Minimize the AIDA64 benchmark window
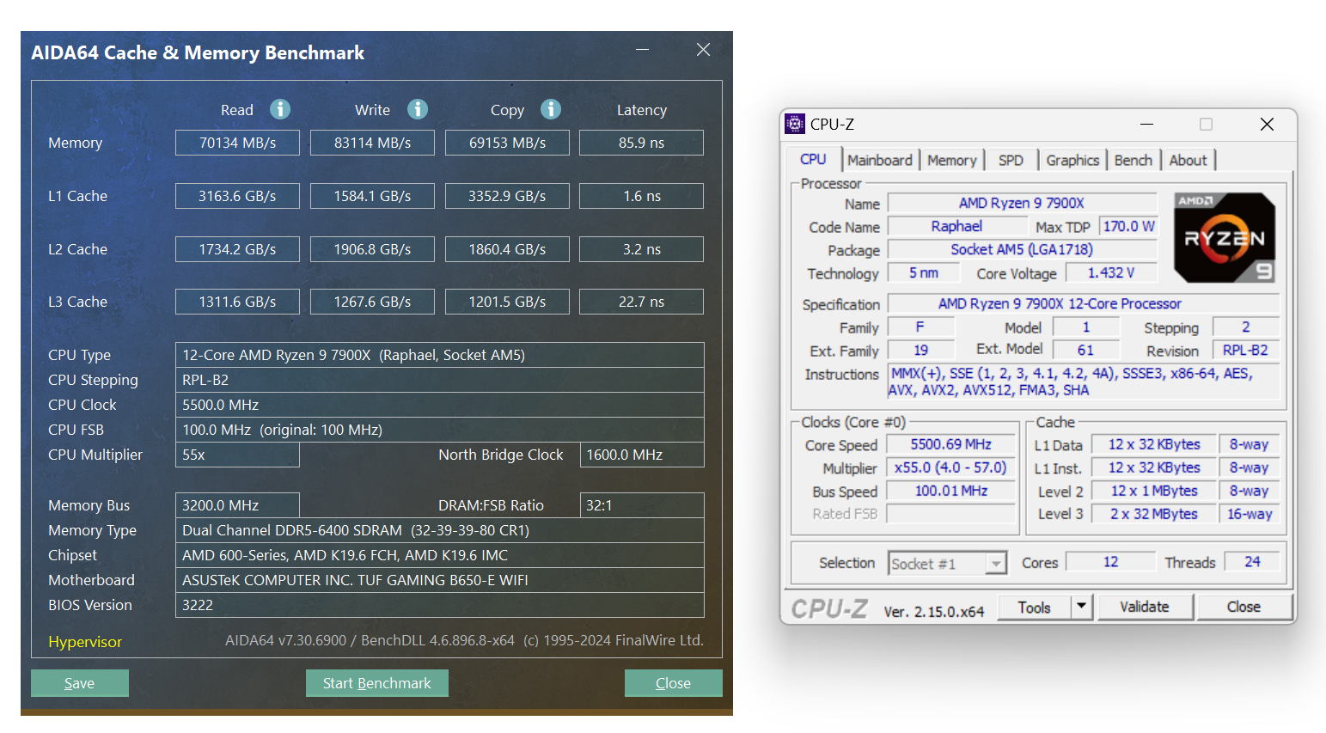This screenshot has height=733, width=1326. point(642,50)
